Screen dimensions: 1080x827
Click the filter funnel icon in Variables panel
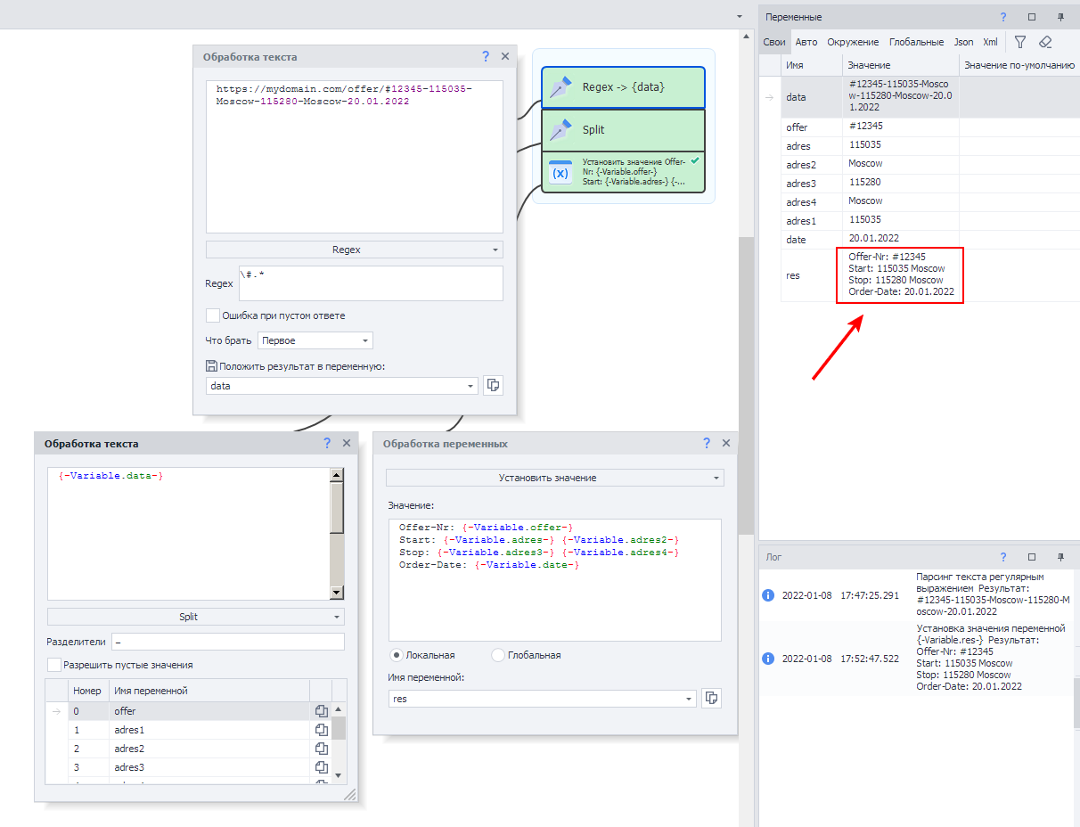tap(1020, 42)
